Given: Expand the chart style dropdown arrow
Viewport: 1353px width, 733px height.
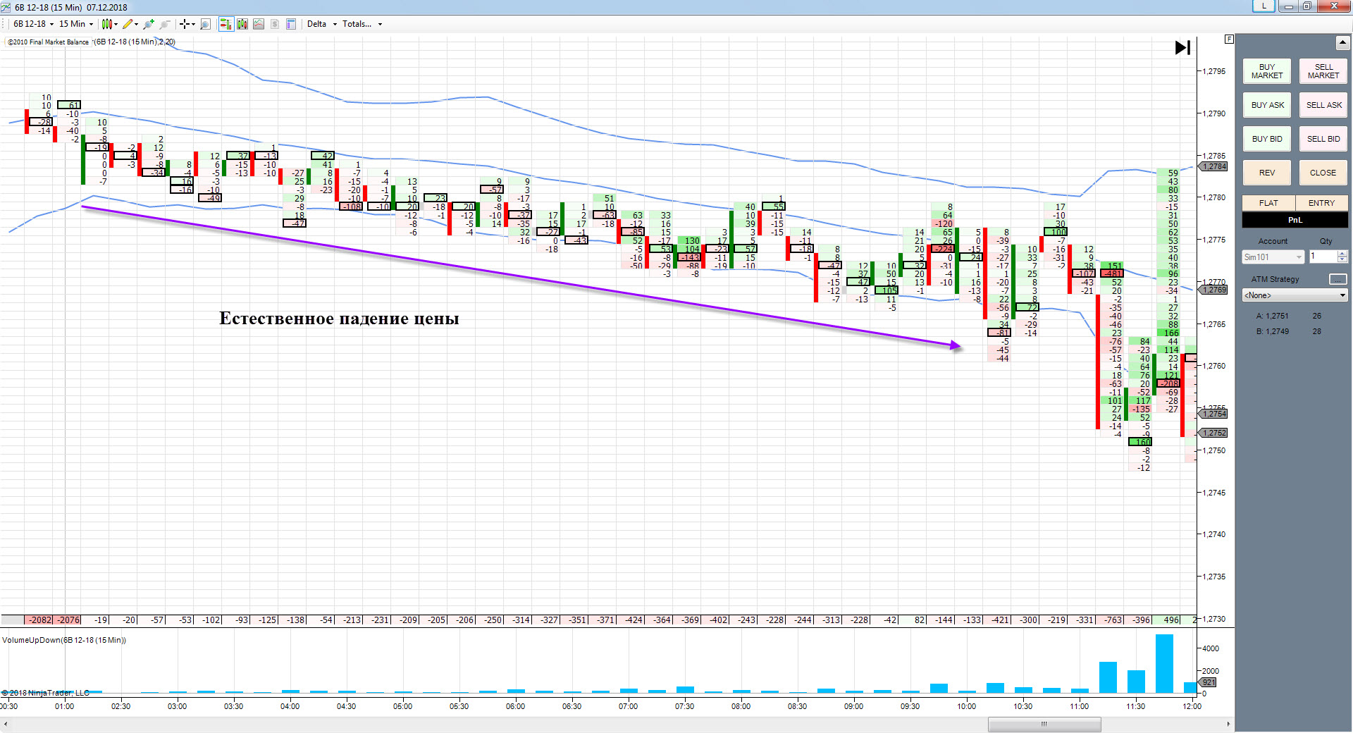Looking at the screenshot, I should 116,24.
